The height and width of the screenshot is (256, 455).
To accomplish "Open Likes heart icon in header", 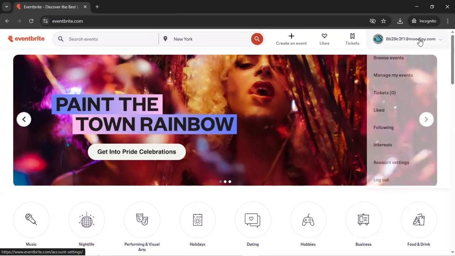I will point(324,36).
